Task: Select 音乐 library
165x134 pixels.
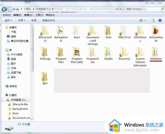Action: pyautogui.click(x=13, y=77)
